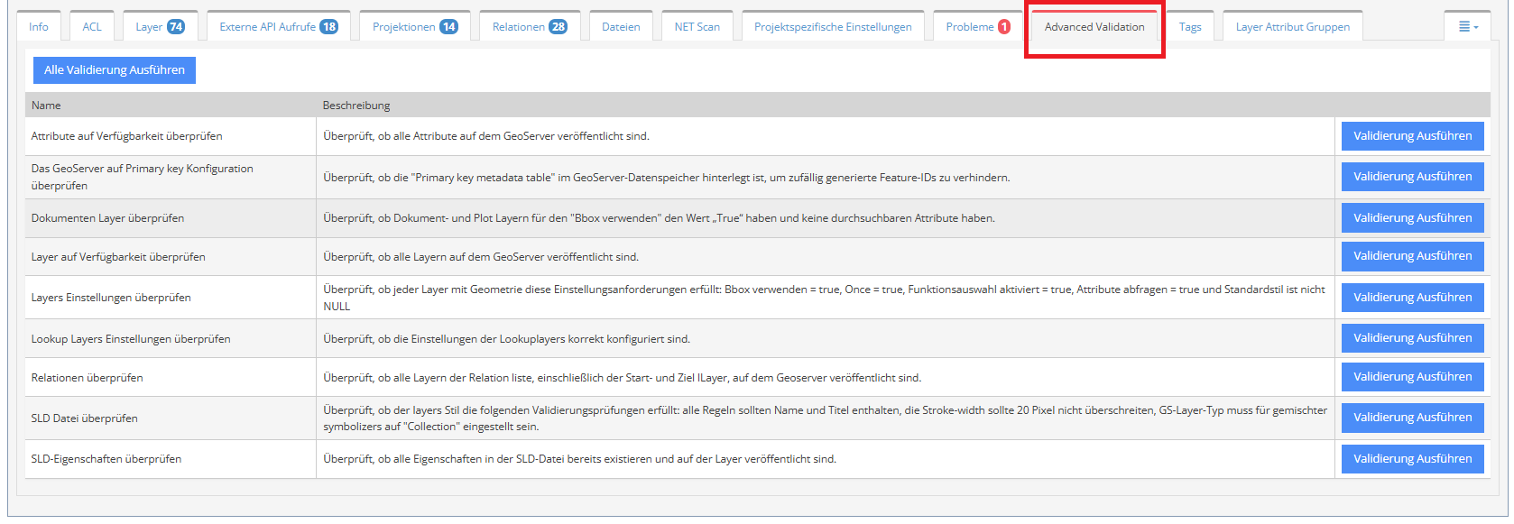1514x524 pixels.
Task: Open Externe API Aufrufe tab
Action: [x=278, y=27]
